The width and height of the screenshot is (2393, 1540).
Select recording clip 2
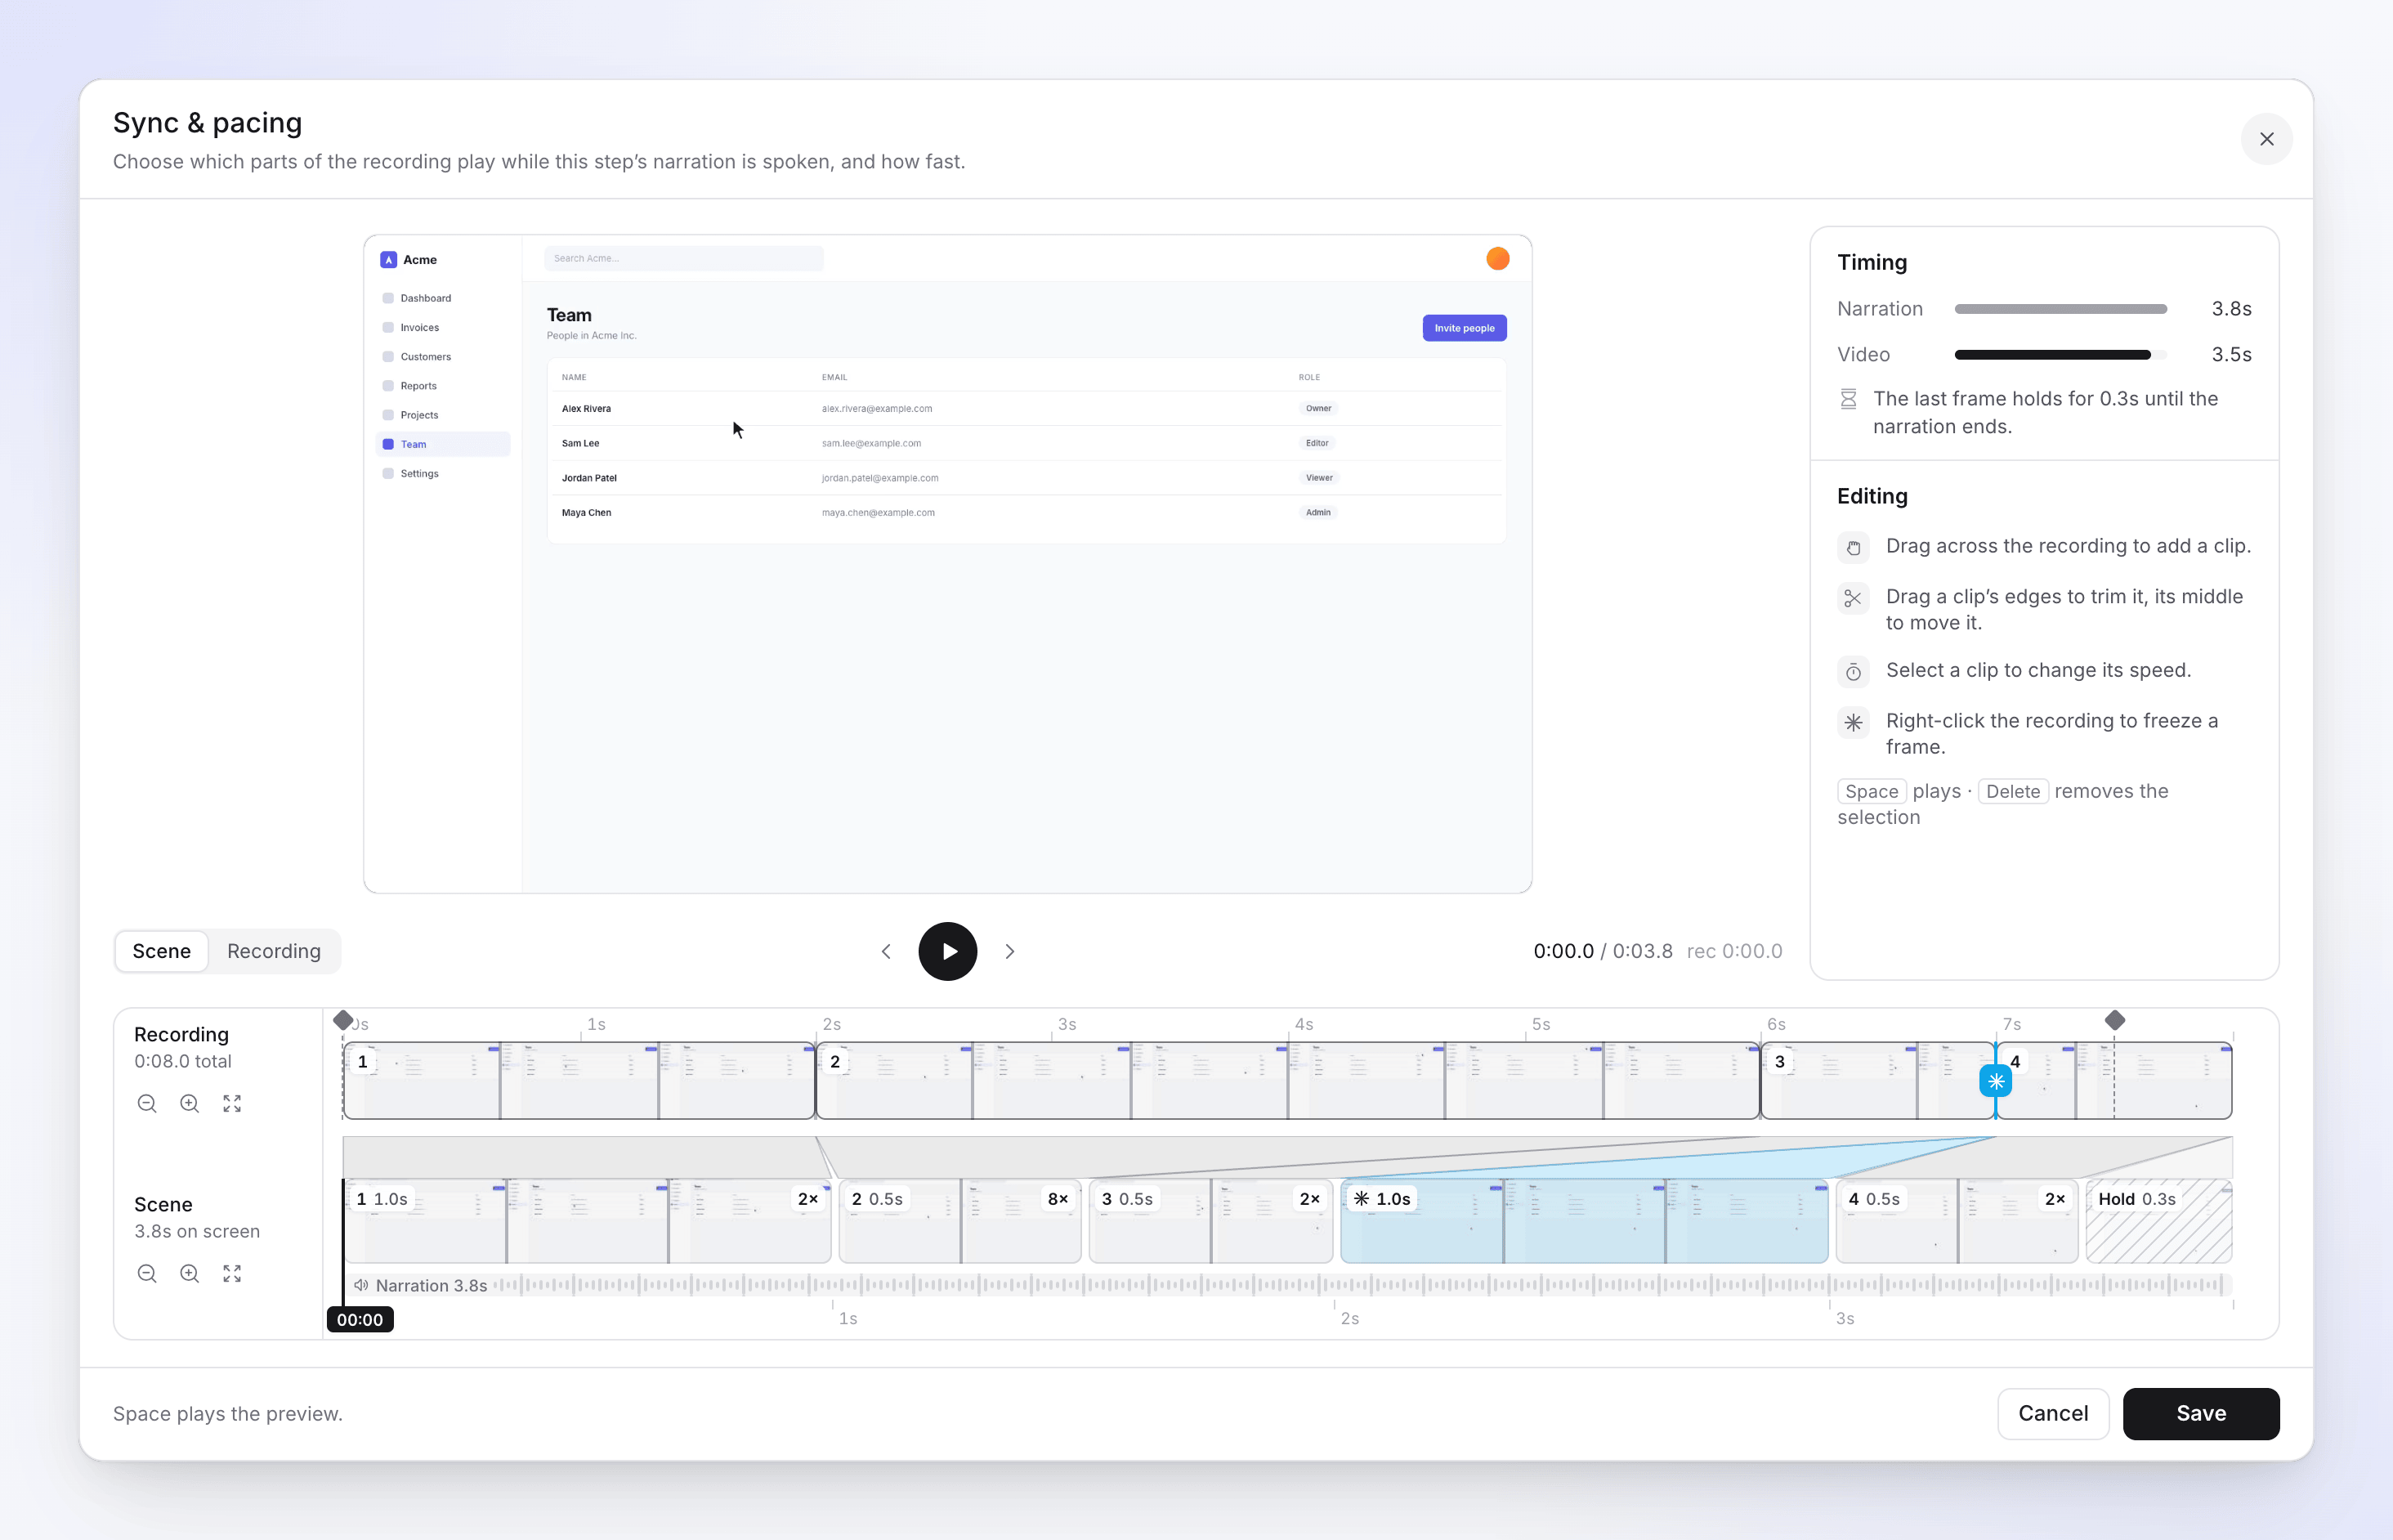1287,1081
